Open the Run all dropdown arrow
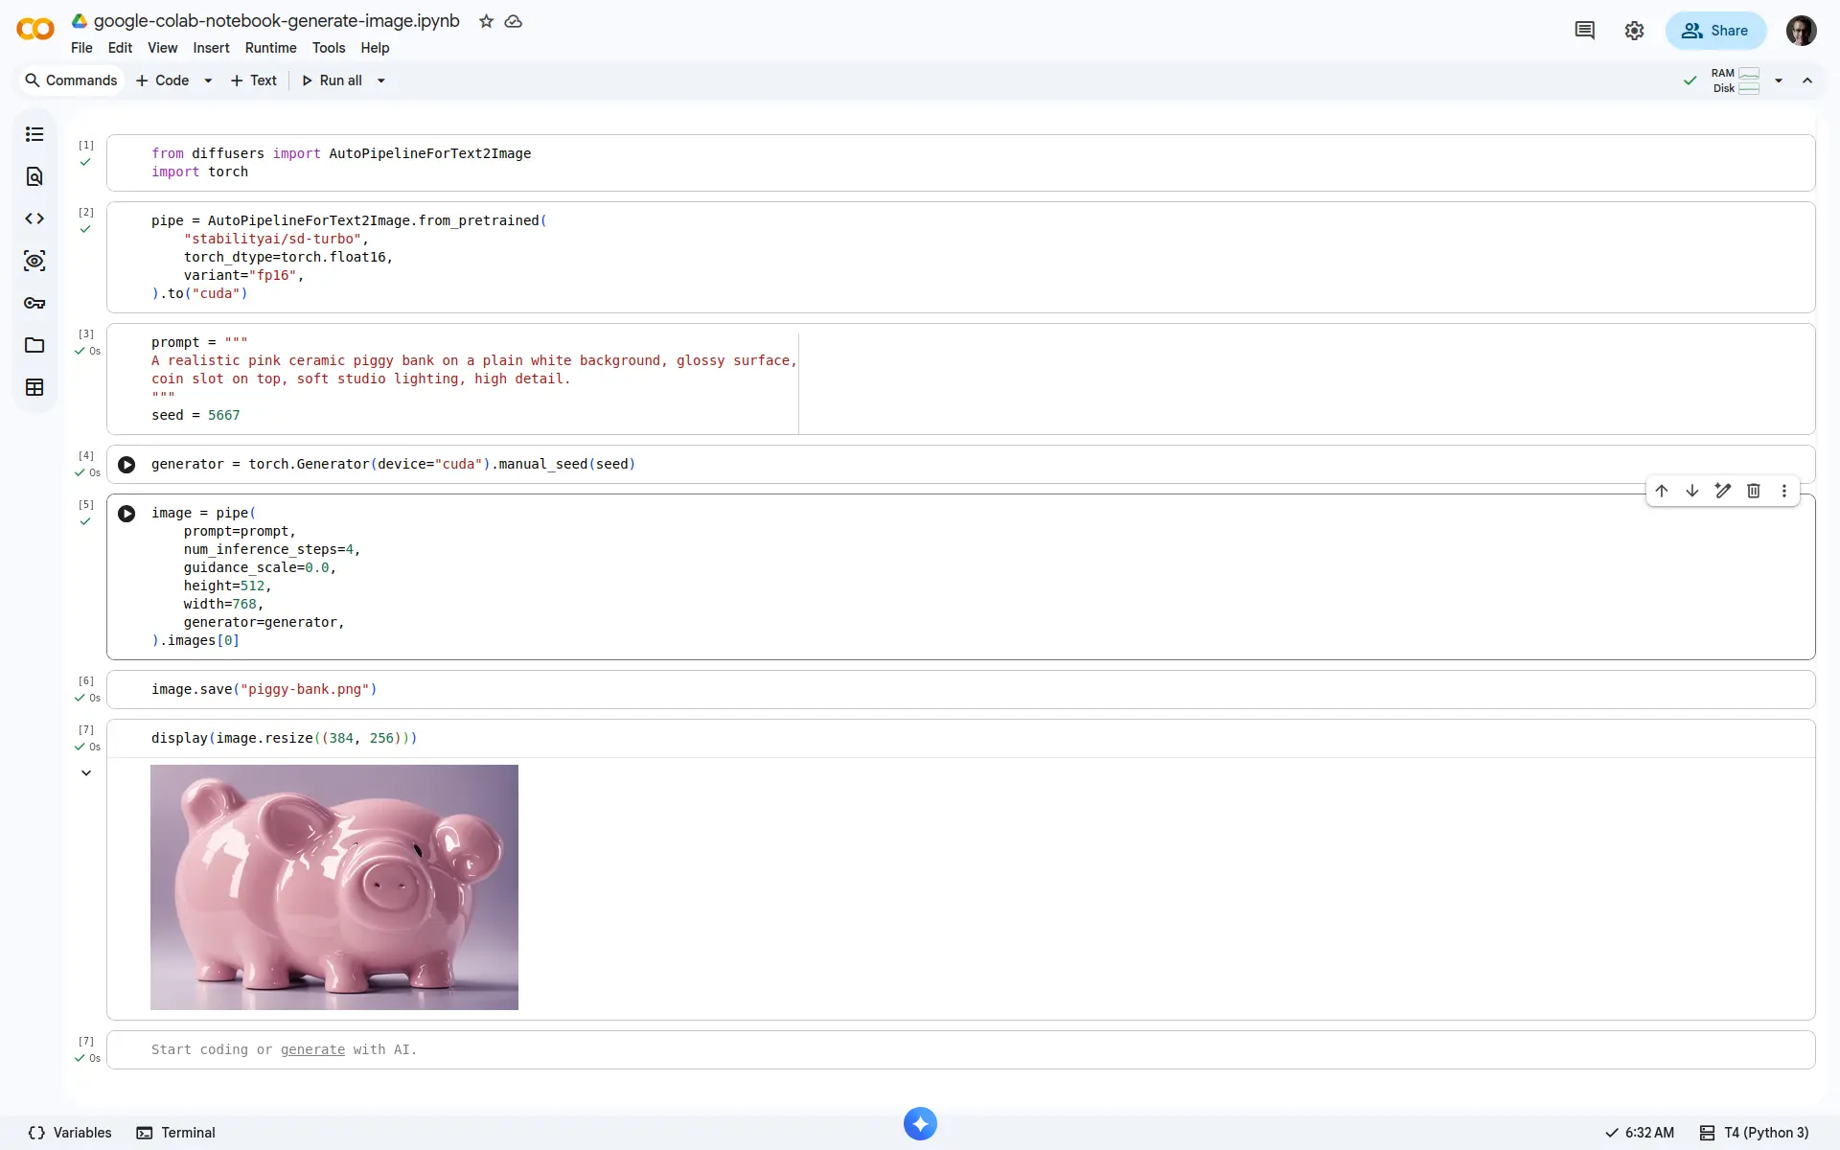Image resolution: width=1840 pixels, height=1150 pixels. 381,80
